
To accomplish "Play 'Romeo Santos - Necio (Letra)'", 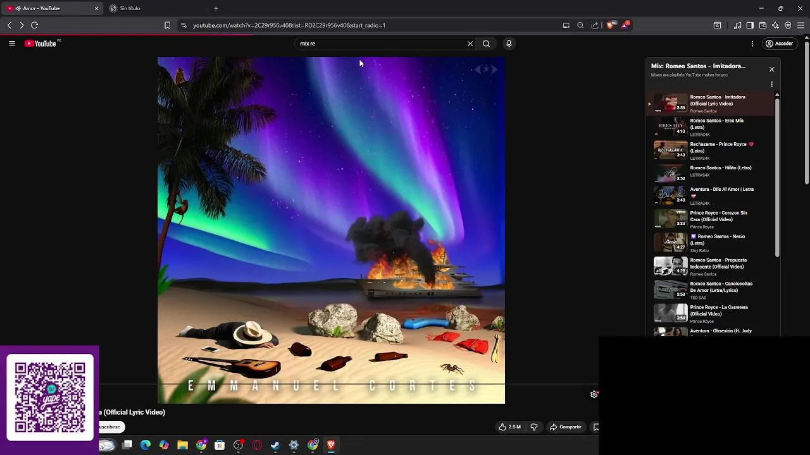I will (x=710, y=243).
